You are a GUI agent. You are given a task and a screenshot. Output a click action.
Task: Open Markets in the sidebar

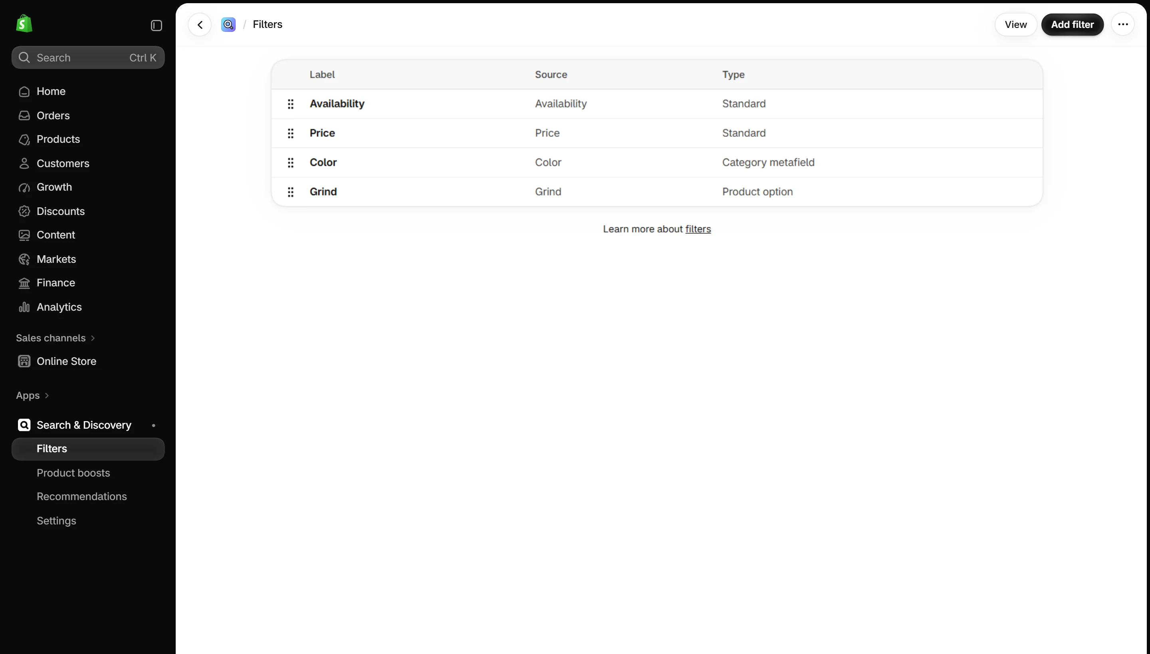(x=88, y=259)
